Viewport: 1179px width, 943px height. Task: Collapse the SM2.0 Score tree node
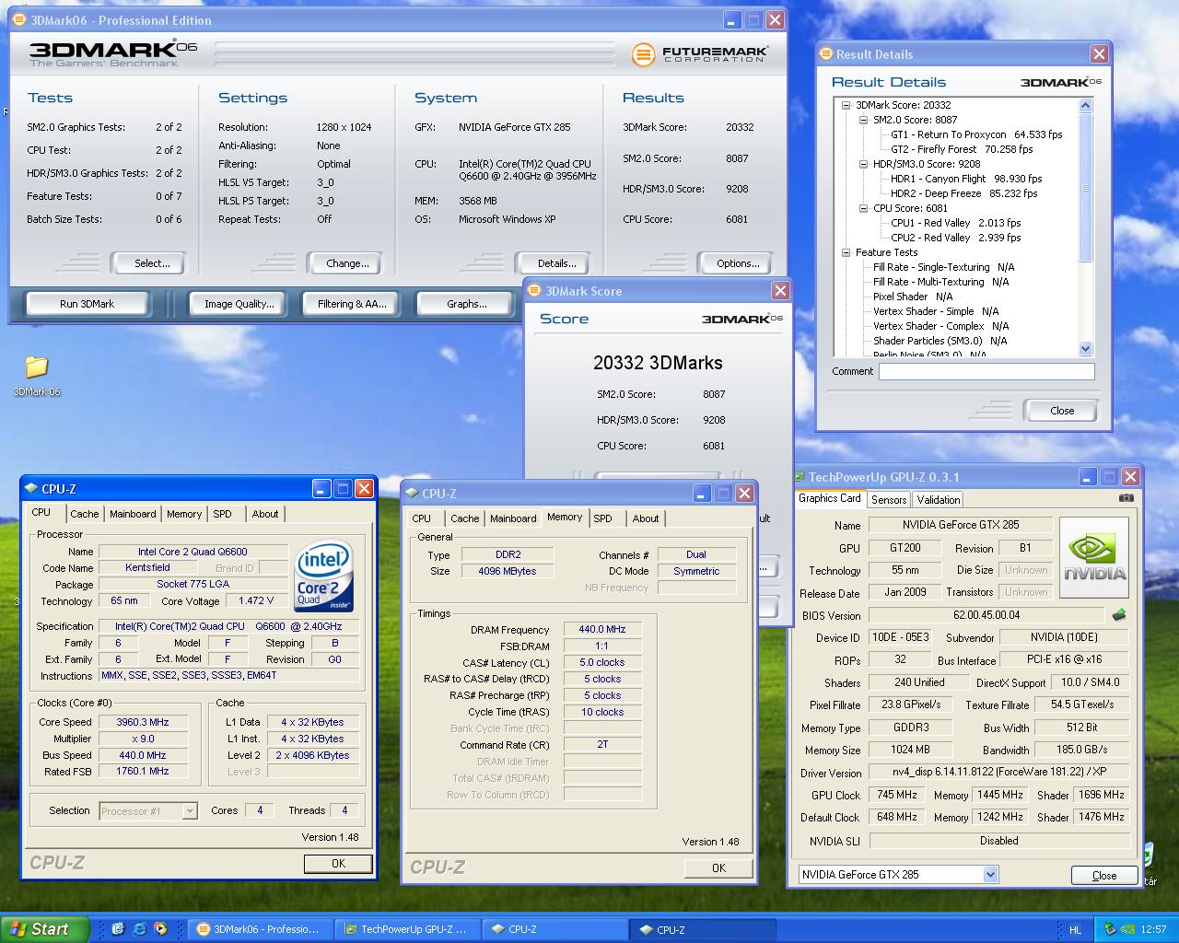863,120
